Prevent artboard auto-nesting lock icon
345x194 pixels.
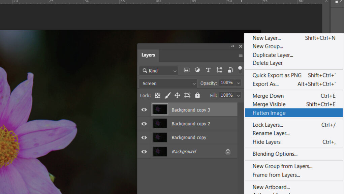187,95
